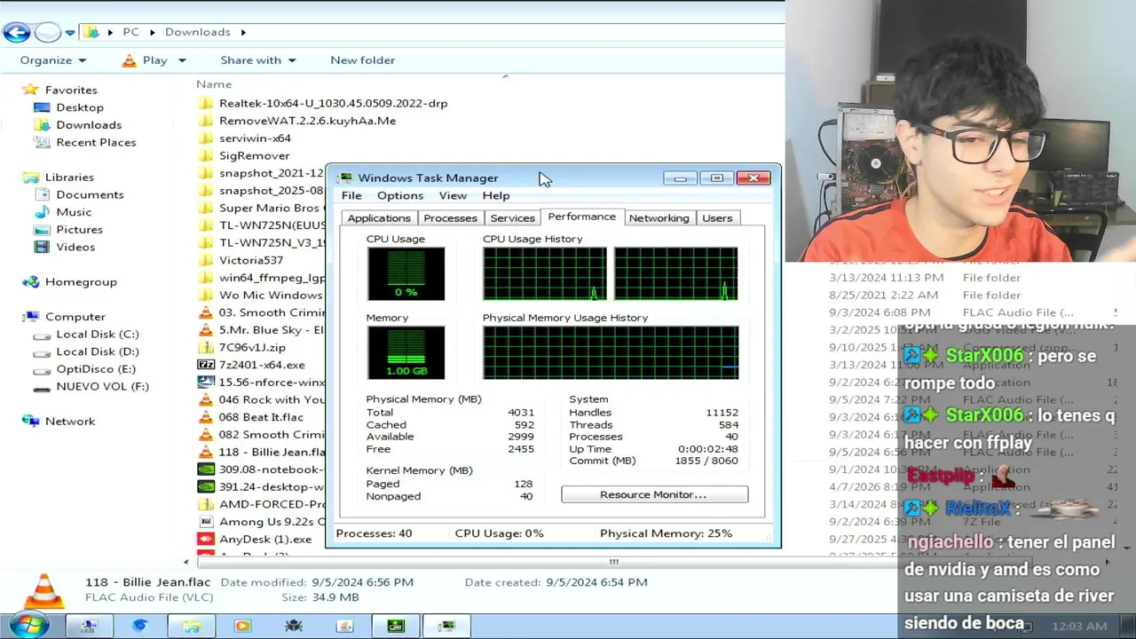Click the Task Manager title bar icon
This screenshot has height=639, width=1136.
pos(346,177)
